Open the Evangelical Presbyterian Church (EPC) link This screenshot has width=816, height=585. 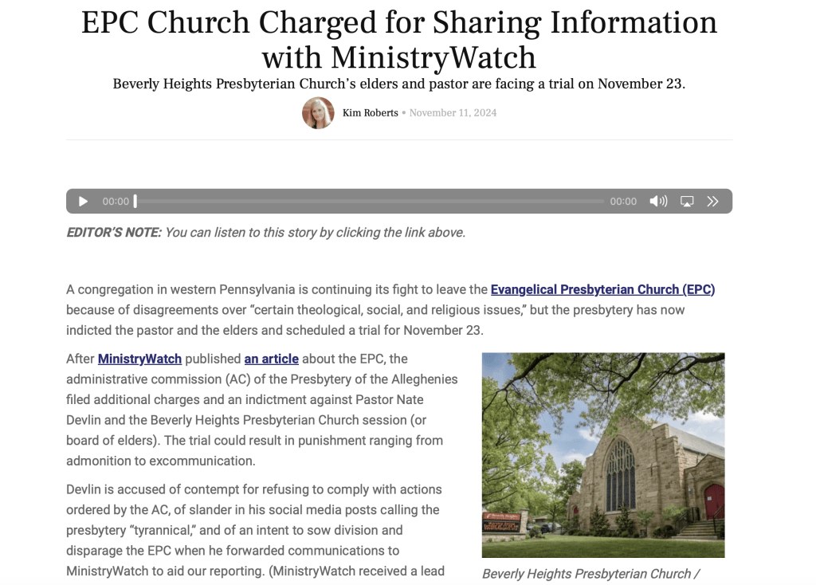point(602,289)
